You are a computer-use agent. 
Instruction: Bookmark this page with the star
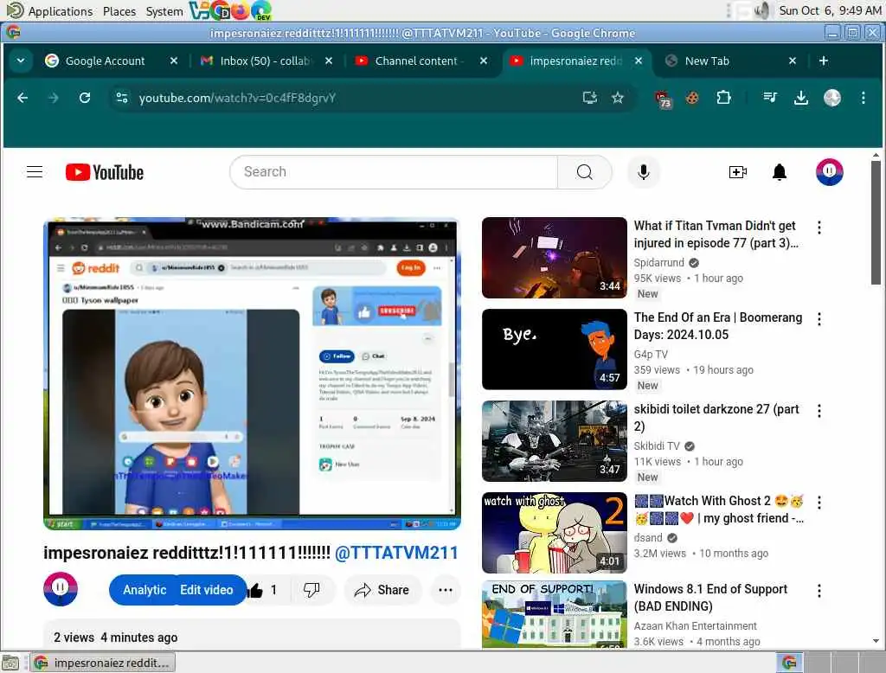pos(618,98)
